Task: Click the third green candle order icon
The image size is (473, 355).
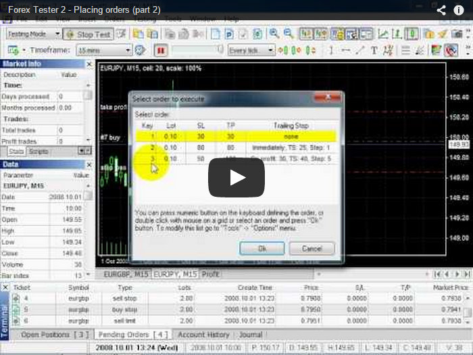Action: click(x=311, y=50)
